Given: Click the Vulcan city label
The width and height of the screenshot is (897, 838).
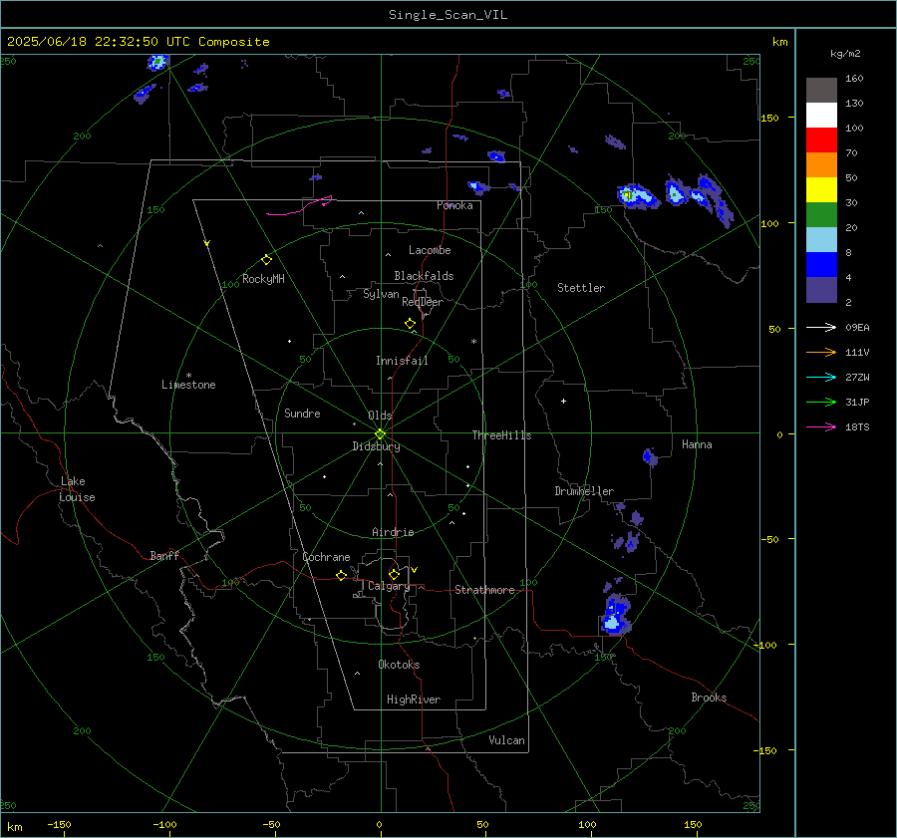Looking at the screenshot, I should [506, 740].
